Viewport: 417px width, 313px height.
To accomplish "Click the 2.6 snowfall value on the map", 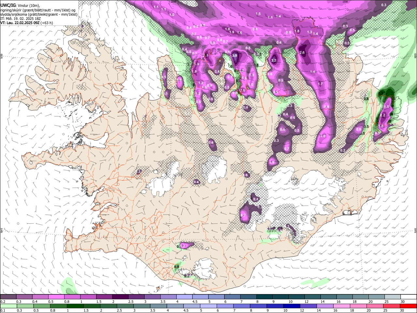I will click(x=302, y=52).
